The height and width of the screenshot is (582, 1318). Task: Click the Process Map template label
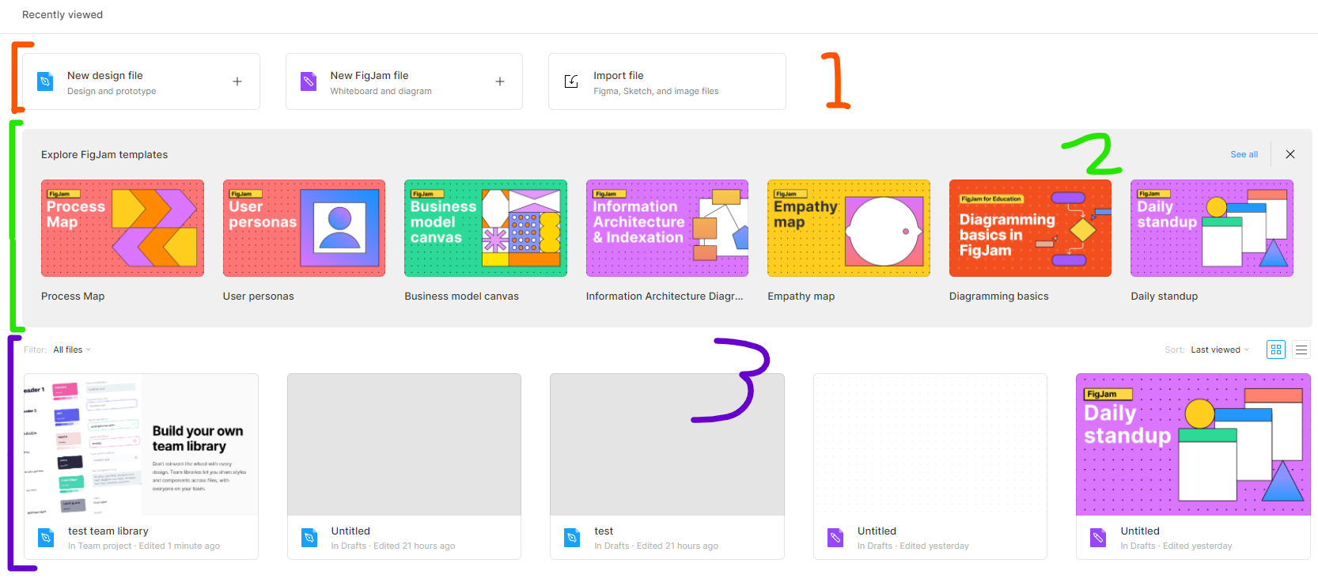point(73,296)
